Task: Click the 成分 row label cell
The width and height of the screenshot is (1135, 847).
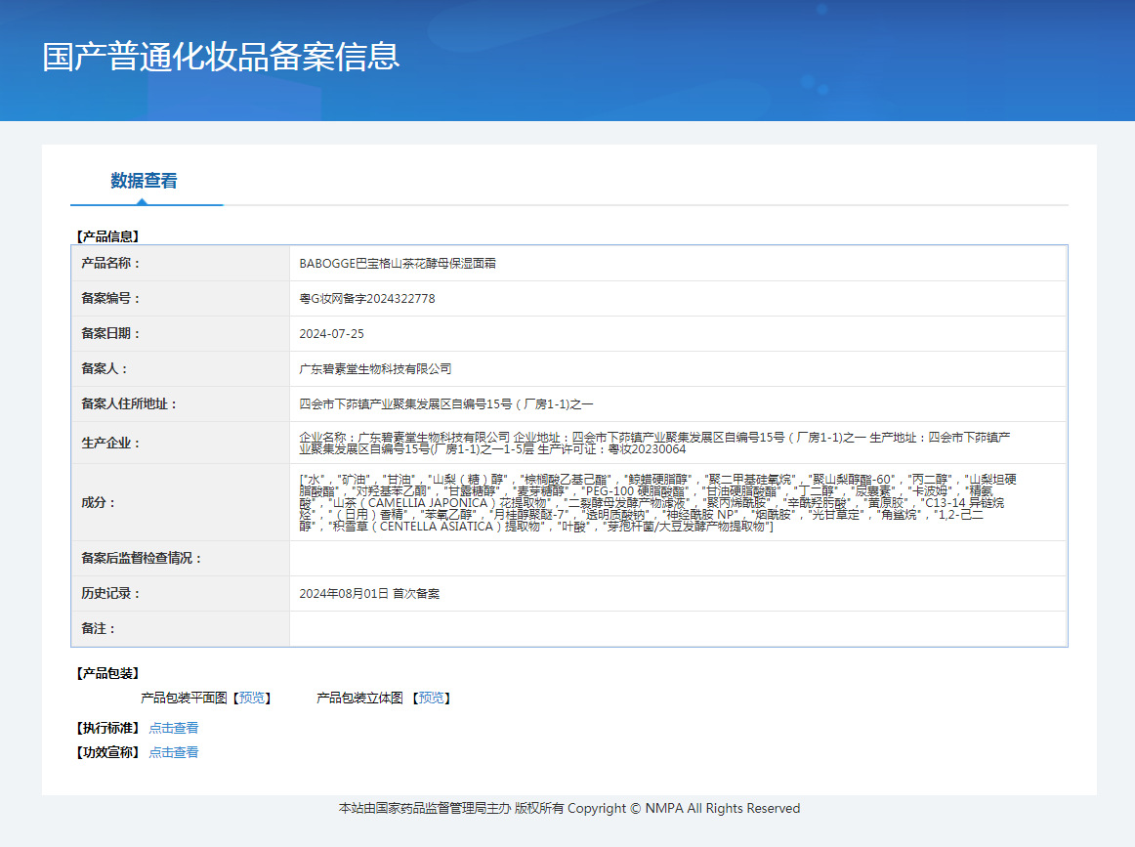Action: 181,502
